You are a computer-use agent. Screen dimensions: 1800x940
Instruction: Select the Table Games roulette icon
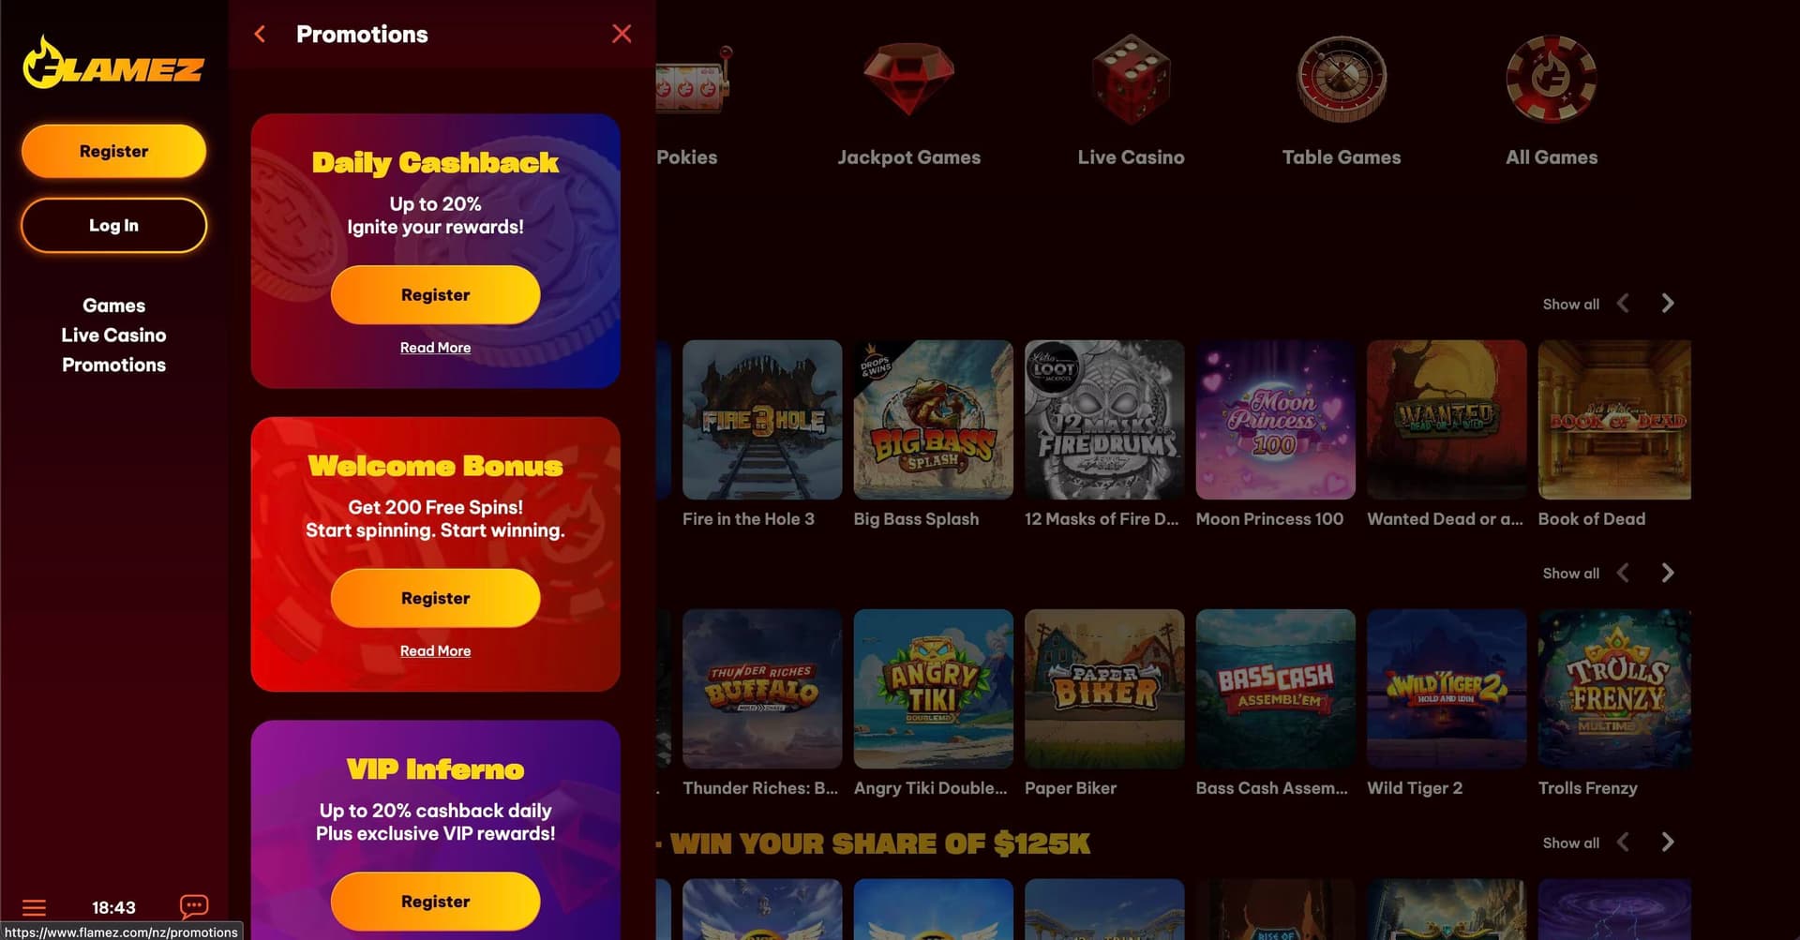1342,80
